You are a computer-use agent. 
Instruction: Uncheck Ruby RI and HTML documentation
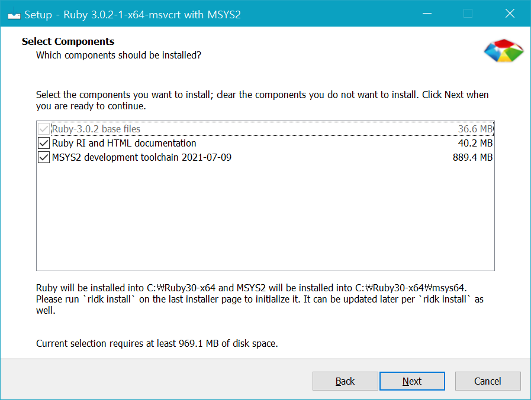point(44,143)
